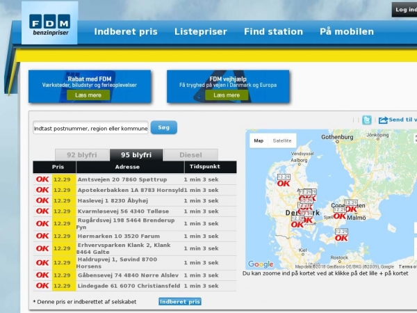Click Læs mere under FDM vejhjælp
Screen dimensions: 417x313
(227, 95)
